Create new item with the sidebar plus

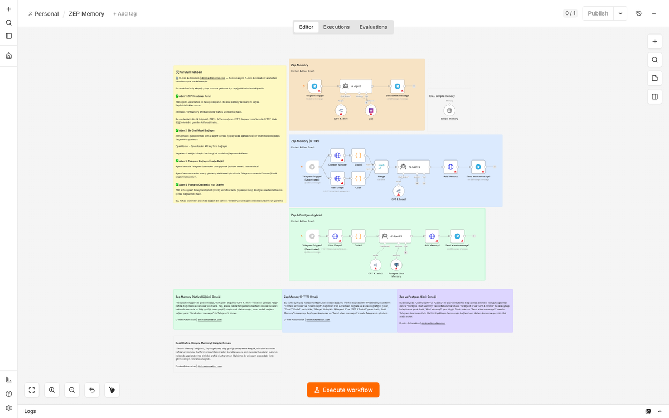[x=8, y=9]
